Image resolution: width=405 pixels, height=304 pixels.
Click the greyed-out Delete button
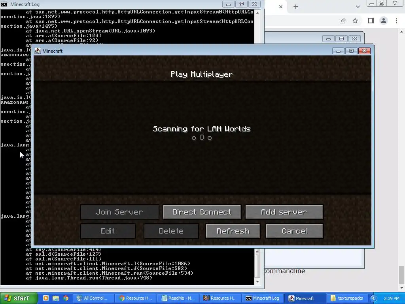171,231
